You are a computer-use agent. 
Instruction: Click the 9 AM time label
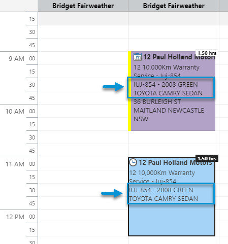point(17,59)
